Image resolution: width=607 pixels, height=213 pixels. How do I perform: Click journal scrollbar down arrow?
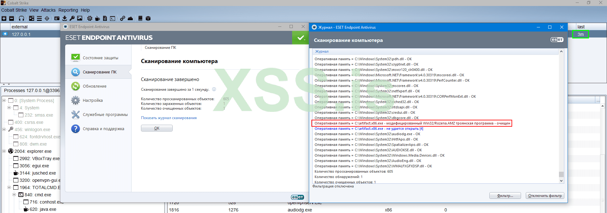point(561,181)
